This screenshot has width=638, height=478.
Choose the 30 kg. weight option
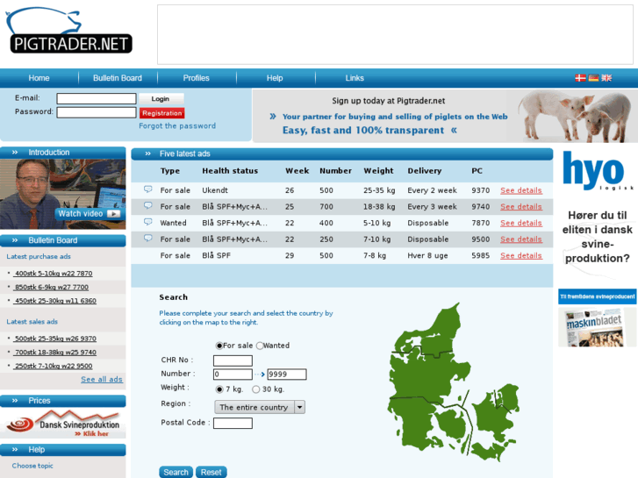pos(255,389)
